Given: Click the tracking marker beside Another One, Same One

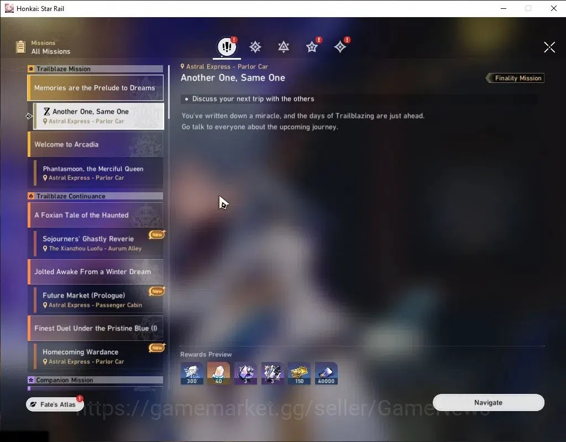Looking at the screenshot, I should tap(29, 116).
